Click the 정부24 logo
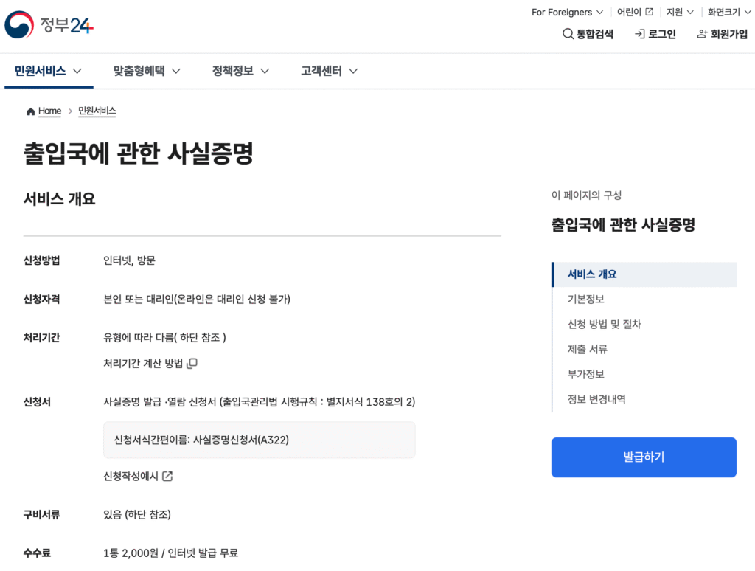The image size is (755, 571). pyautogui.click(x=49, y=26)
